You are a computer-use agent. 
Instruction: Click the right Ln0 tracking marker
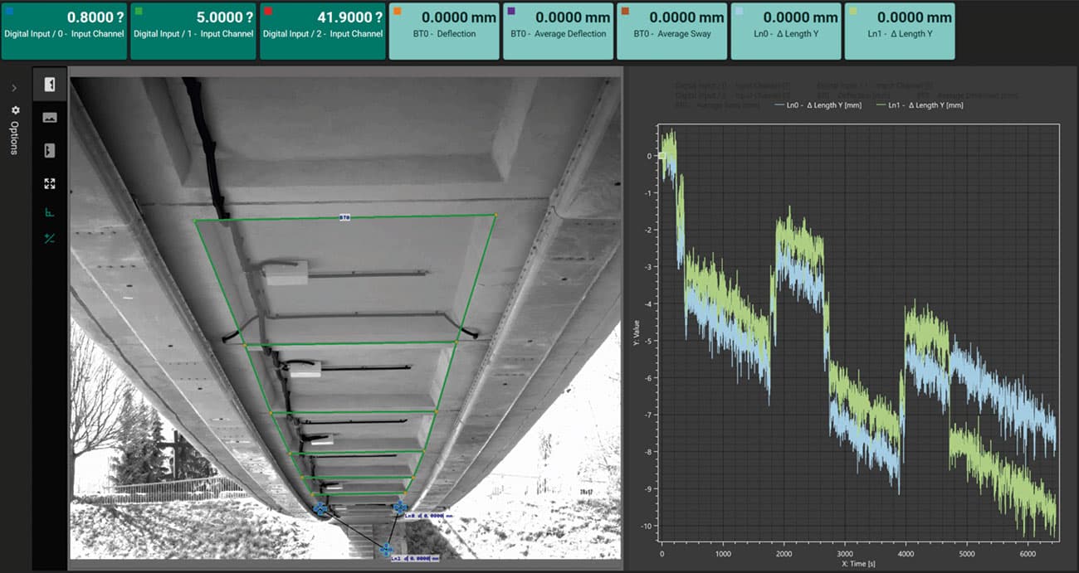coord(400,506)
